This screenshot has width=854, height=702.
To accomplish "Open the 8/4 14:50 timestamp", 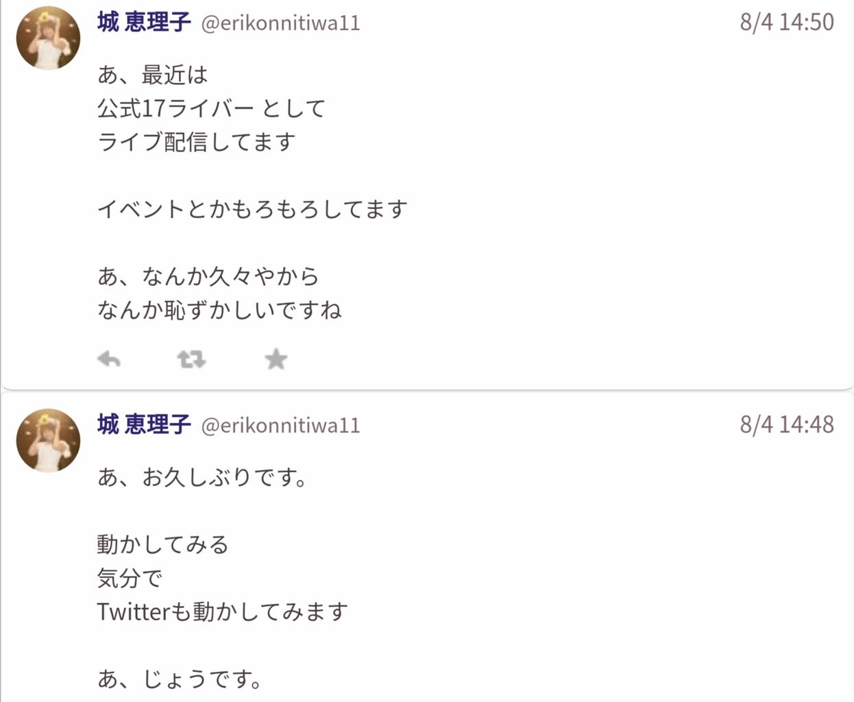I will click(787, 22).
